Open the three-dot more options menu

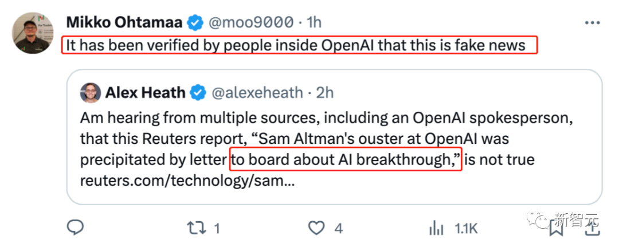tap(592, 23)
